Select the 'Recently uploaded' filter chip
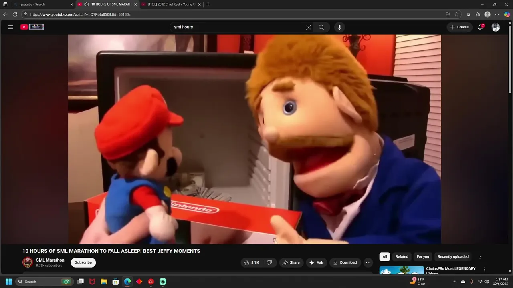This screenshot has height=288, width=513. (453, 257)
